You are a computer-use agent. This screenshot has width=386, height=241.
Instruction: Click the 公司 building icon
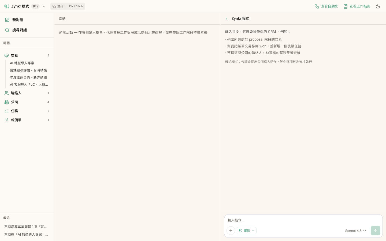[x=6, y=102]
